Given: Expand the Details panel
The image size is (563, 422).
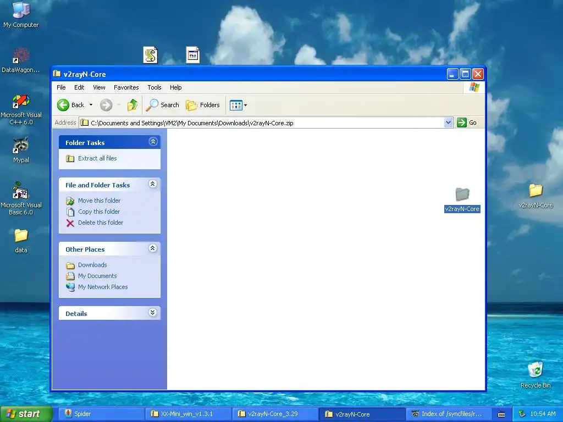Looking at the screenshot, I should [153, 313].
